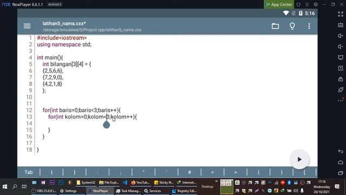Open After Effects taskbar icon
Viewport: 346px width, 195px height.
(52, 183)
